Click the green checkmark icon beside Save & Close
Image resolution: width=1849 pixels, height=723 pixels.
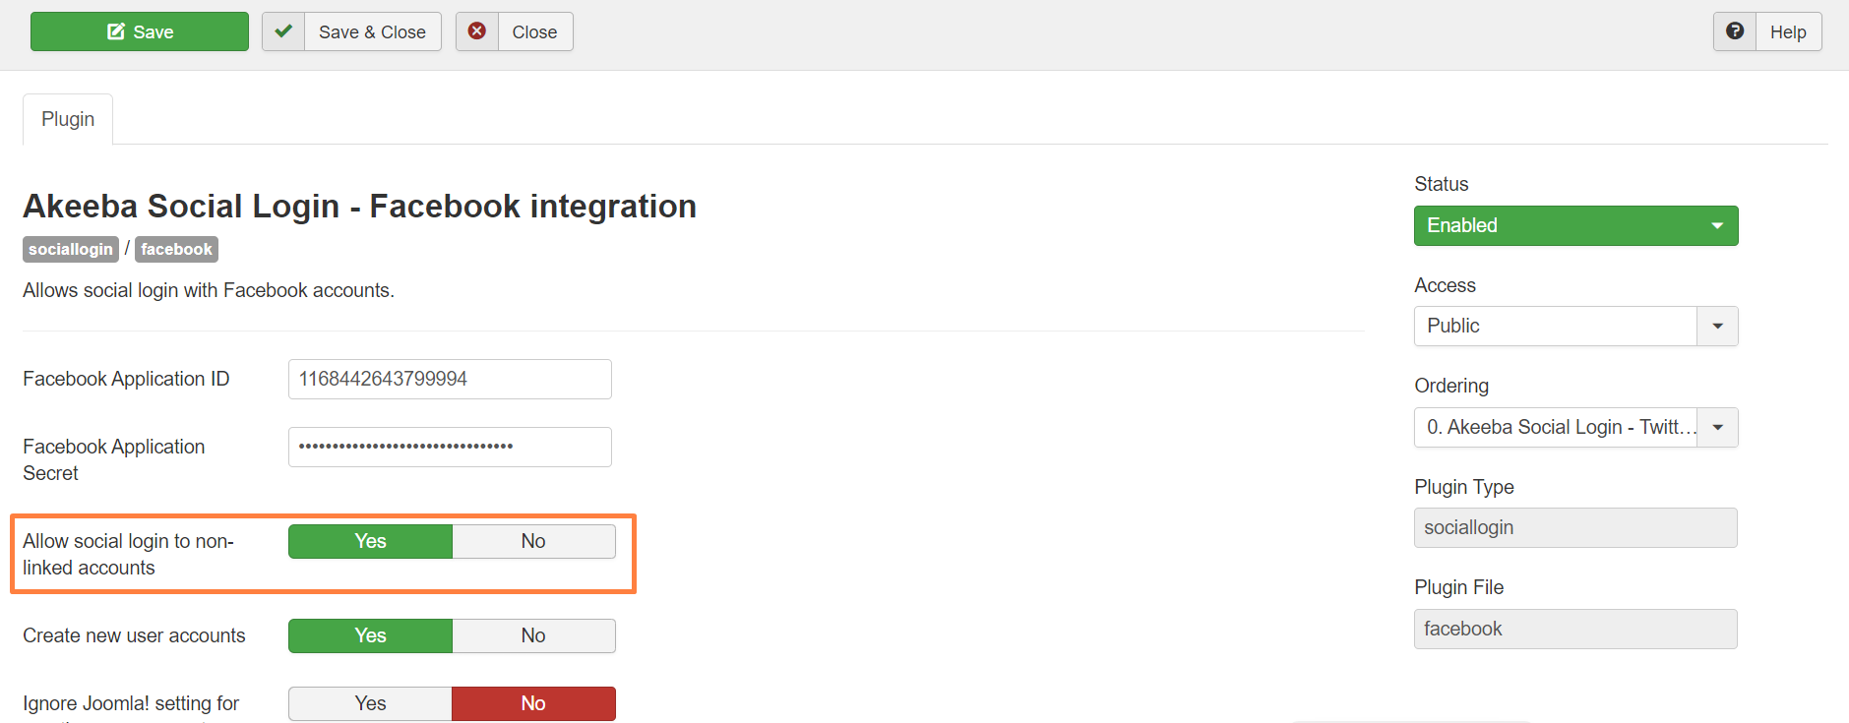(x=283, y=31)
